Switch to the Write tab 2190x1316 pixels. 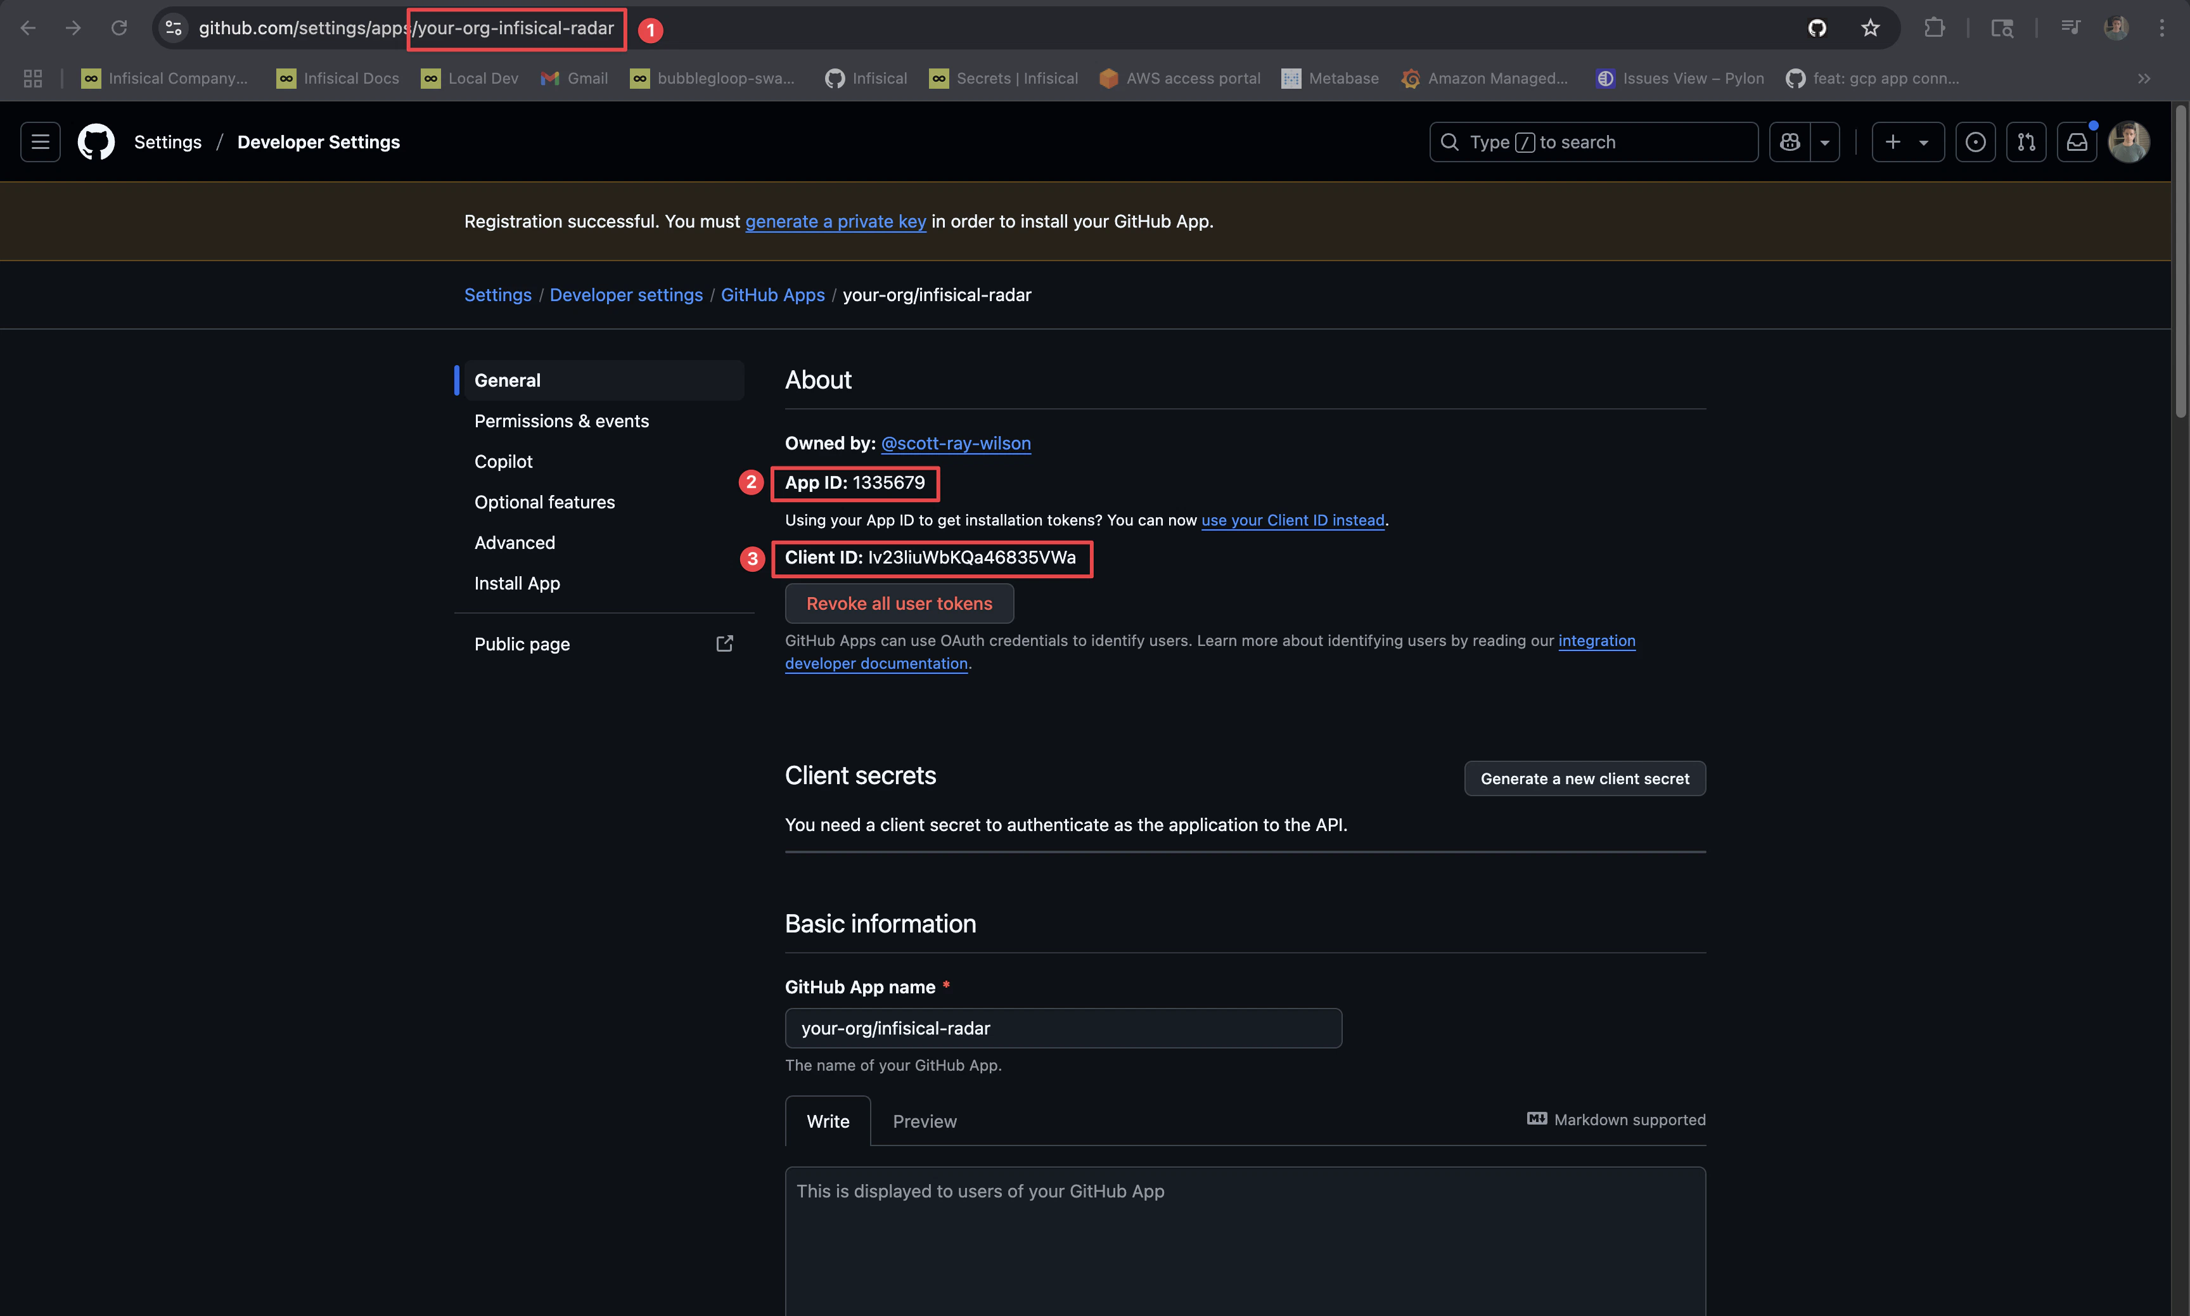(828, 1122)
